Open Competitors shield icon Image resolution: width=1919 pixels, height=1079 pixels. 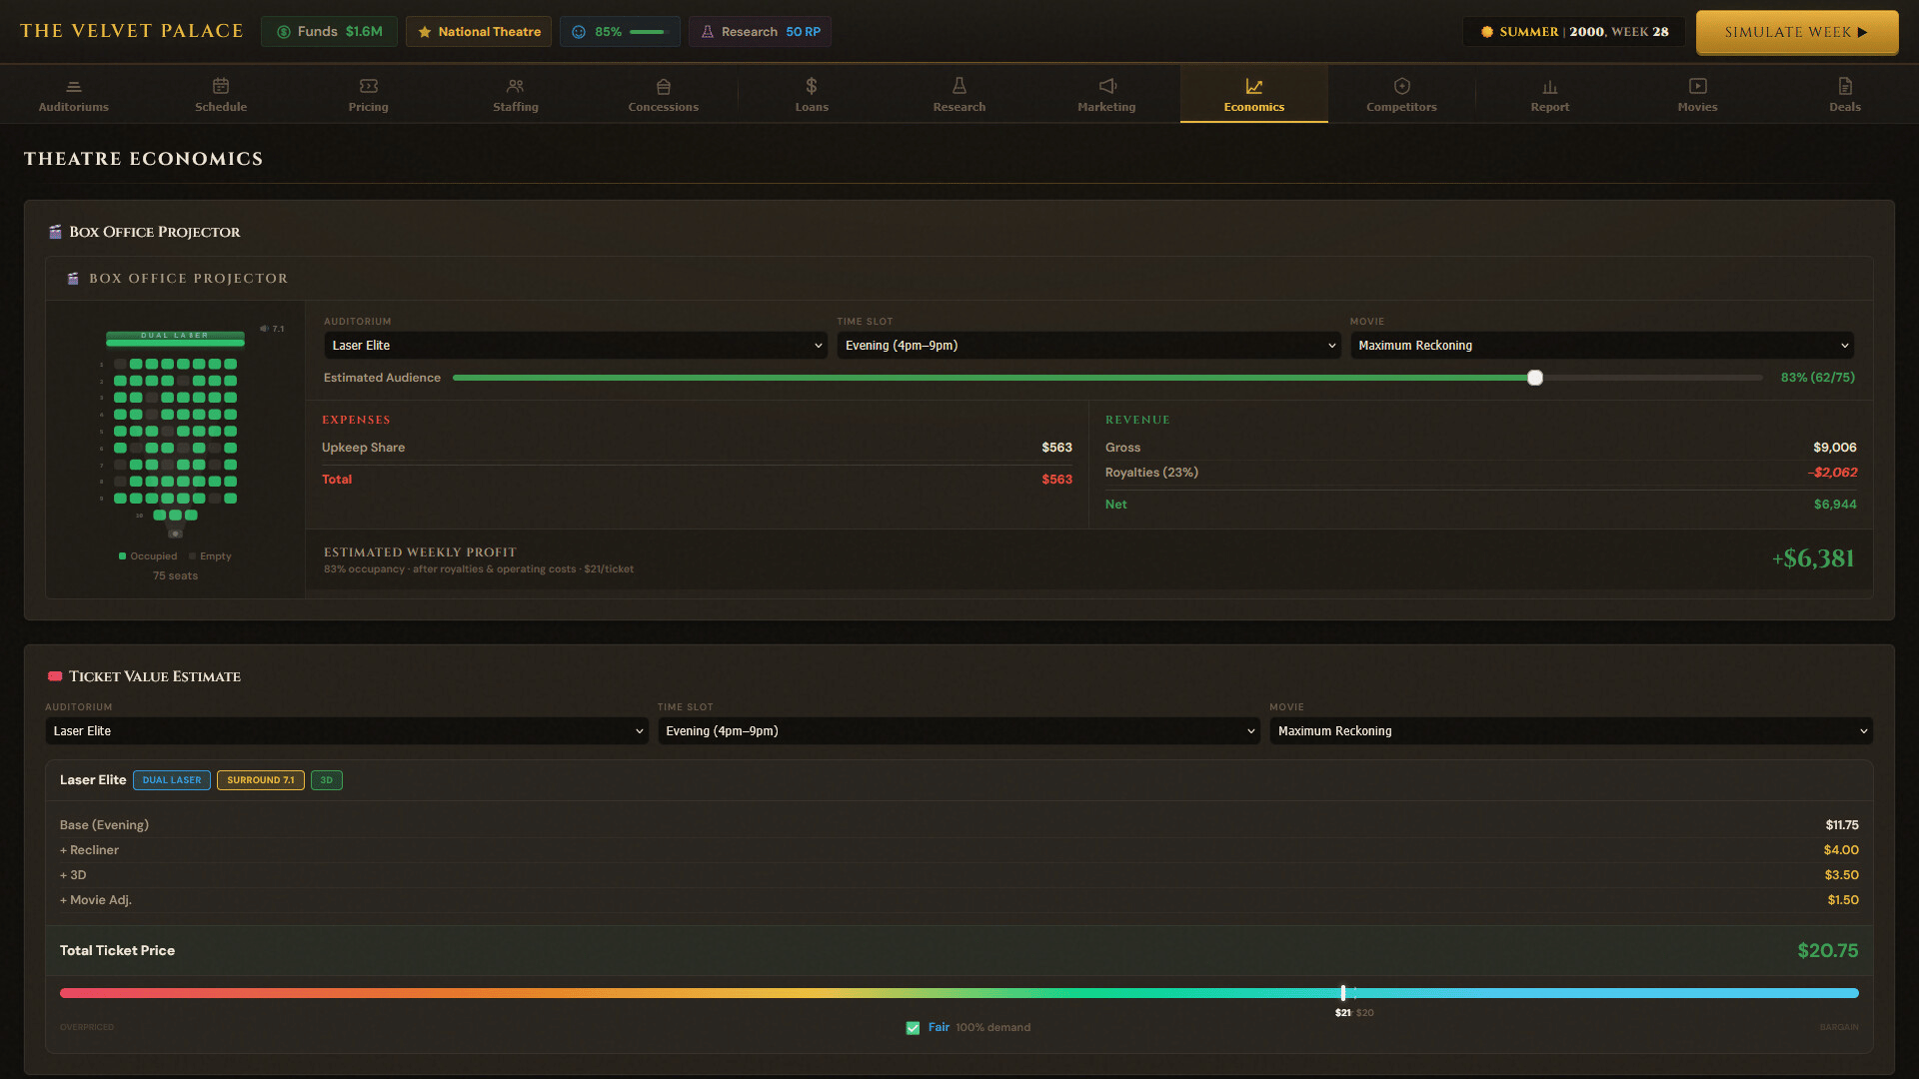coord(1401,87)
